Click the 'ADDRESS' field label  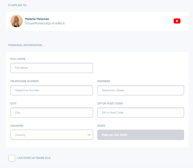click(x=103, y=81)
